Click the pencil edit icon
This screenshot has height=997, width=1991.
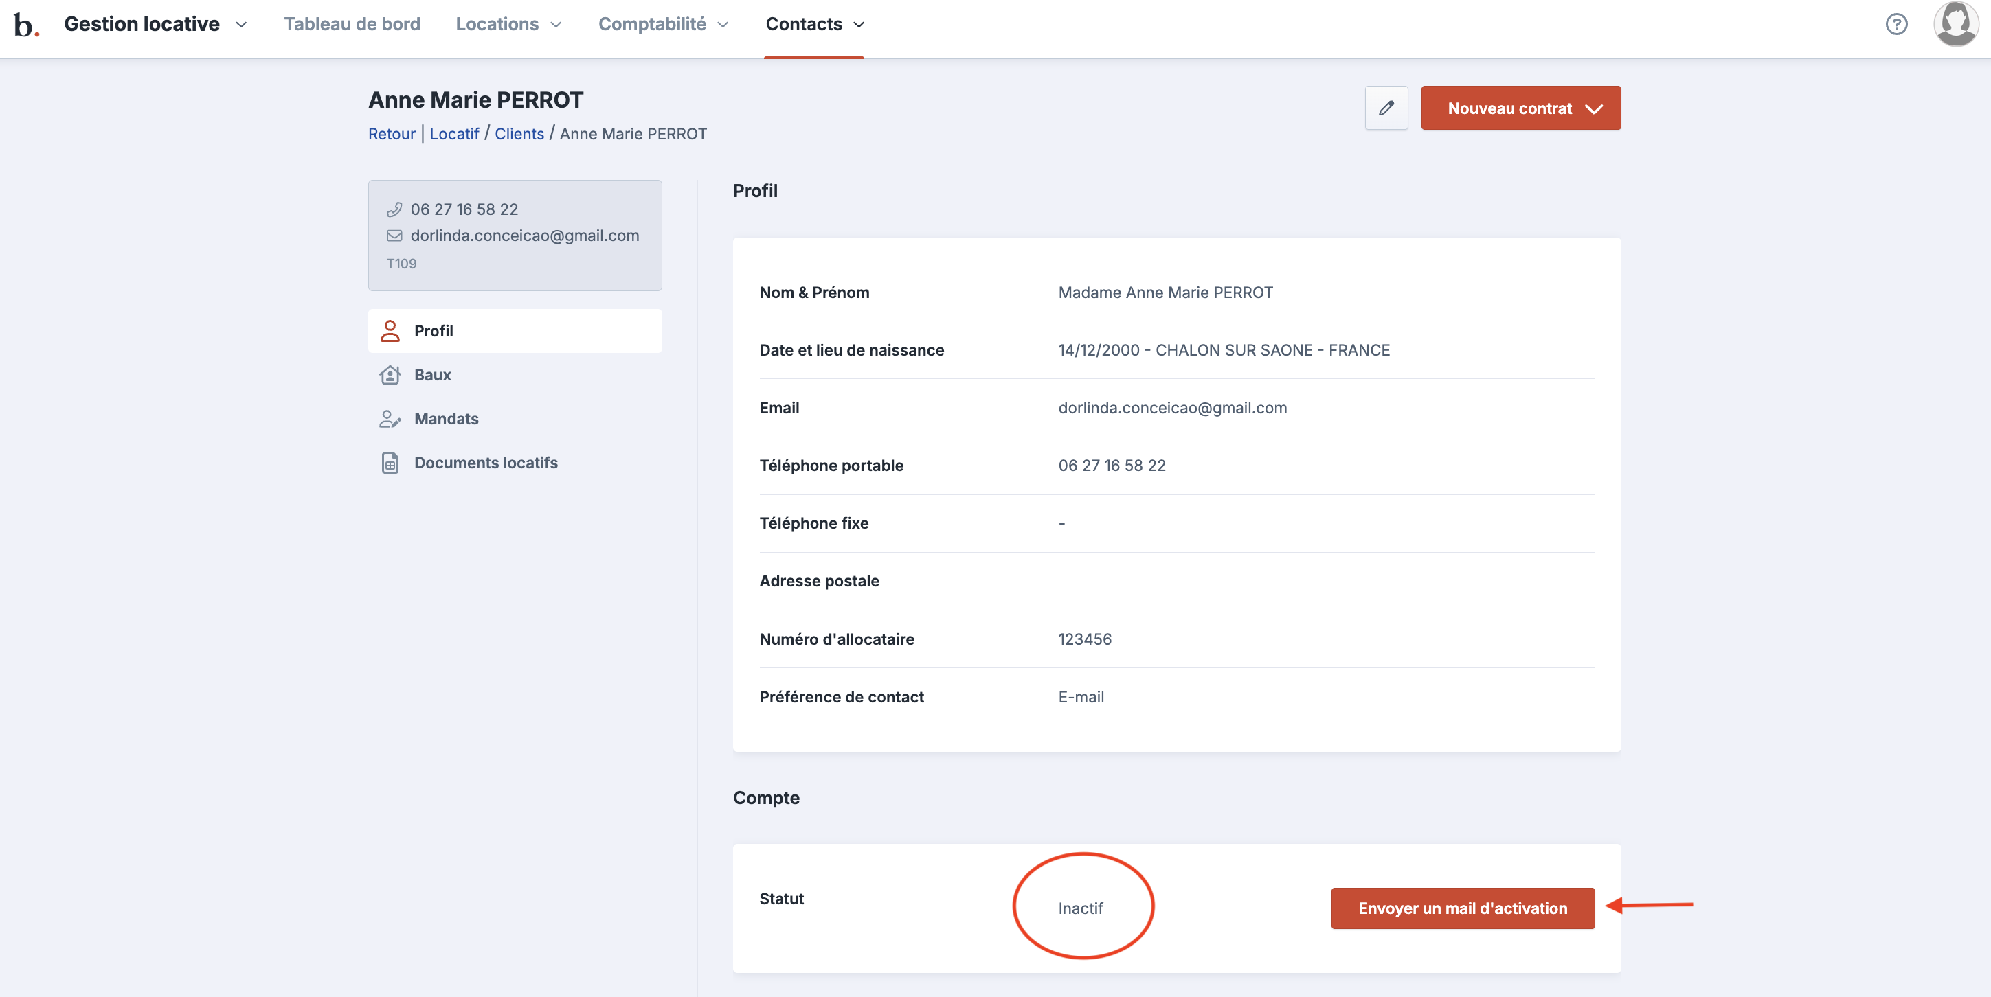tap(1386, 108)
